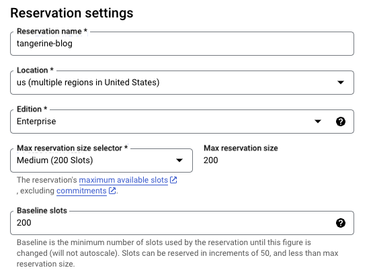The image size is (373, 278).
Task: Open the 'maximum available slots' link
Action: tap(124, 180)
